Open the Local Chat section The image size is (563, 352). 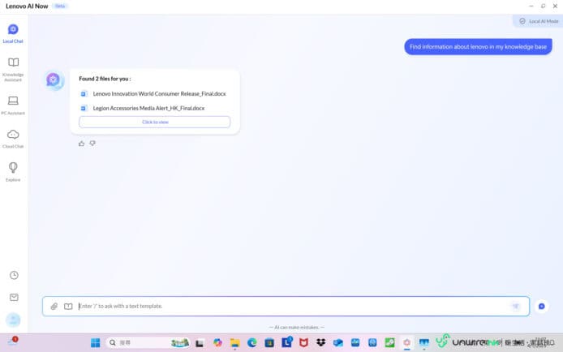tap(13, 34)
